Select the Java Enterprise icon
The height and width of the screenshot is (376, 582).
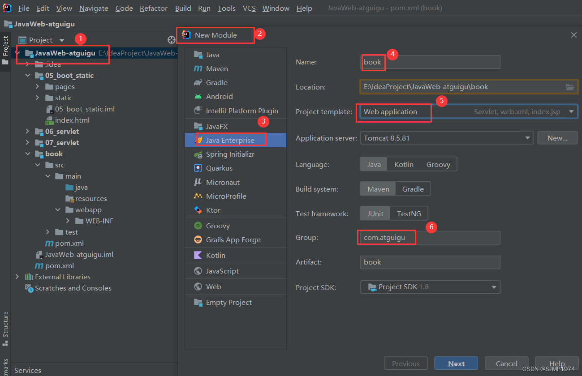(199, 140)
